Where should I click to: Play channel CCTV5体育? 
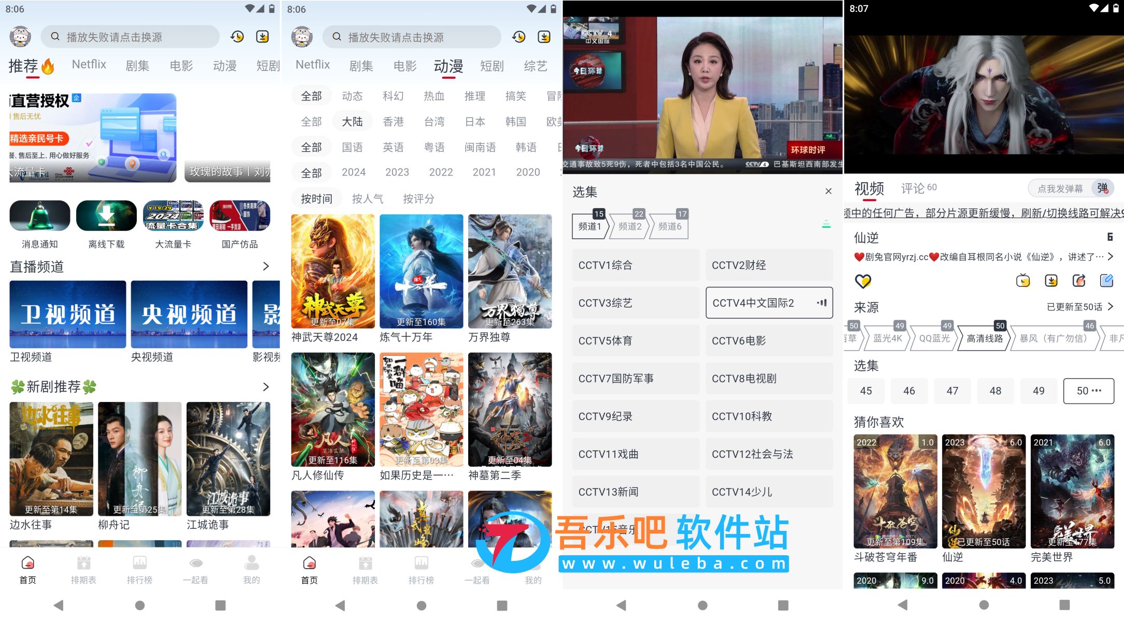click(x=636, y=341)
